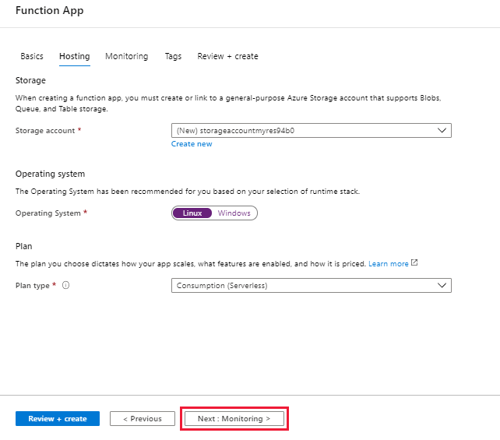Click the Plan type dropdown chevron arrow

(x=442, y=286)
